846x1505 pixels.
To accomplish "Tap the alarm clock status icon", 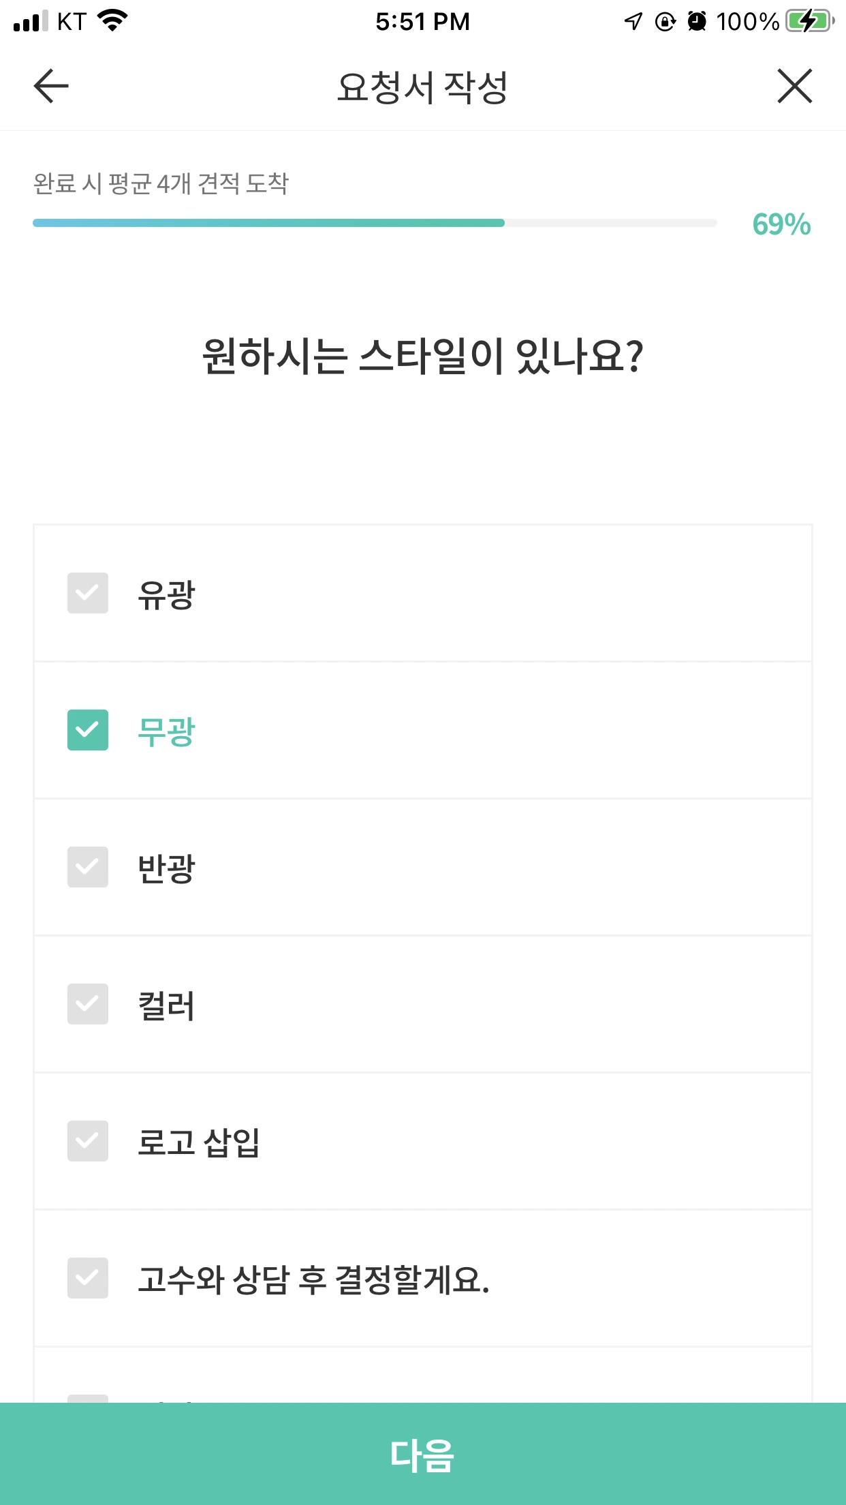I will pyautogui.click(x=697, y=21).
